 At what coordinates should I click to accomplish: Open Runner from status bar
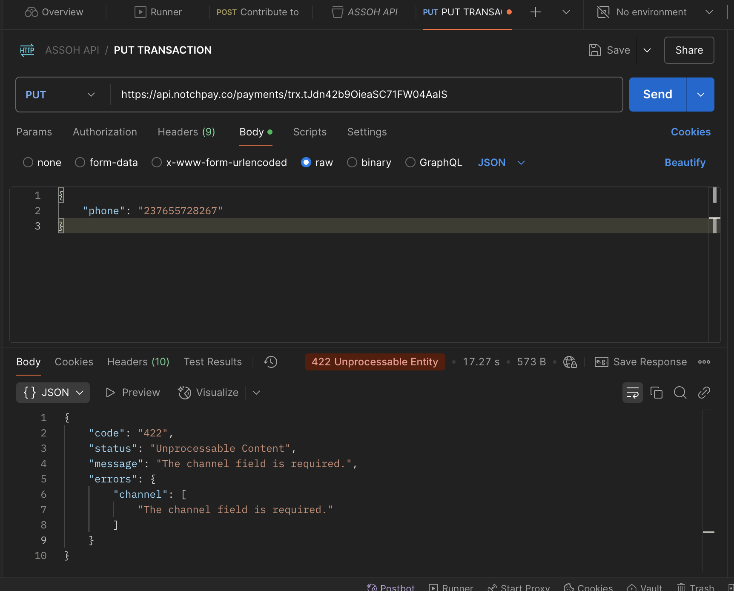pyautogui.click(x=451, y=588)
